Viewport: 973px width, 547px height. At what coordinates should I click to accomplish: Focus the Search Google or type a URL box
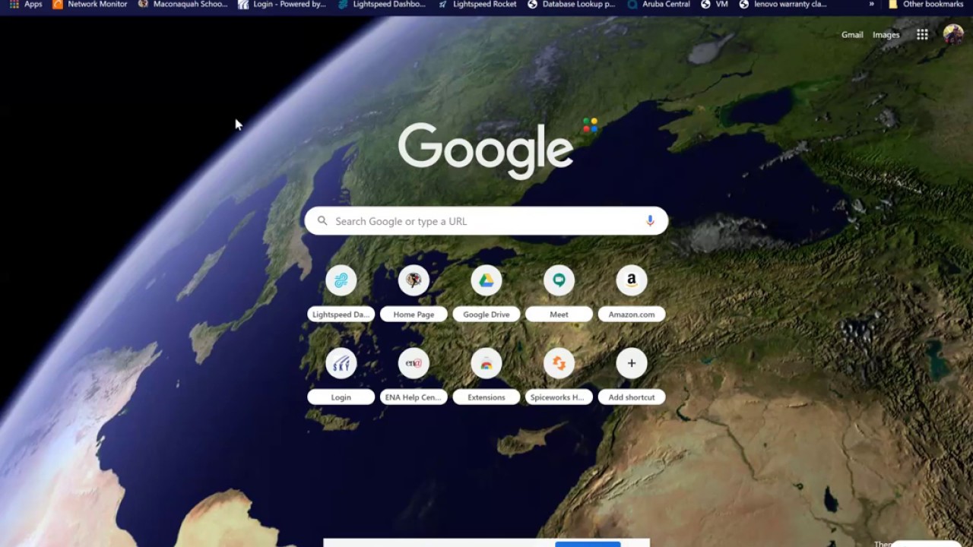[486, 221]
